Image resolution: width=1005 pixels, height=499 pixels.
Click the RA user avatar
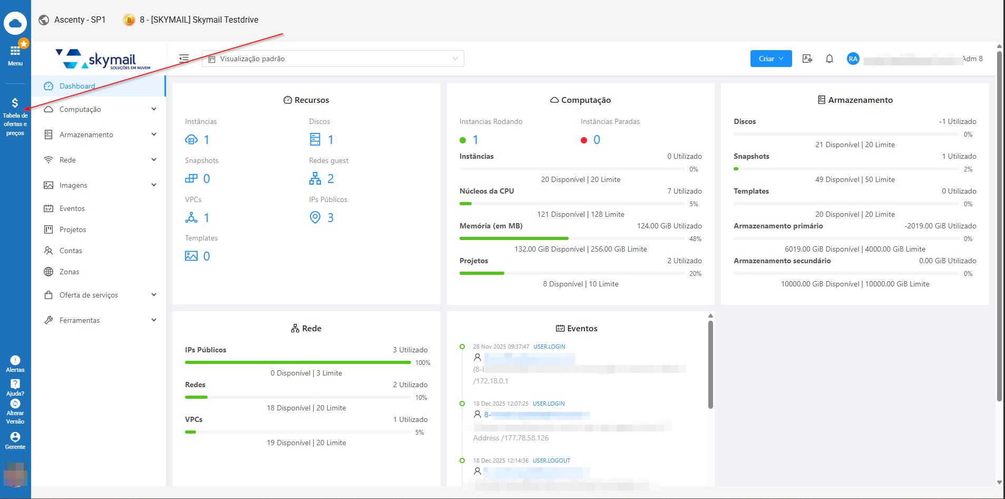click(x=853, y=59)
